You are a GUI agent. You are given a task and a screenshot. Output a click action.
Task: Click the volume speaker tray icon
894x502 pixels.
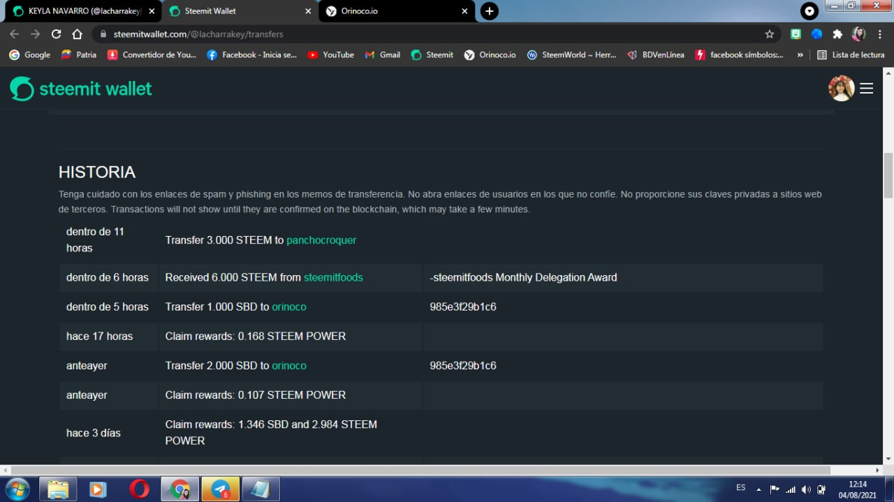[806, 489]
